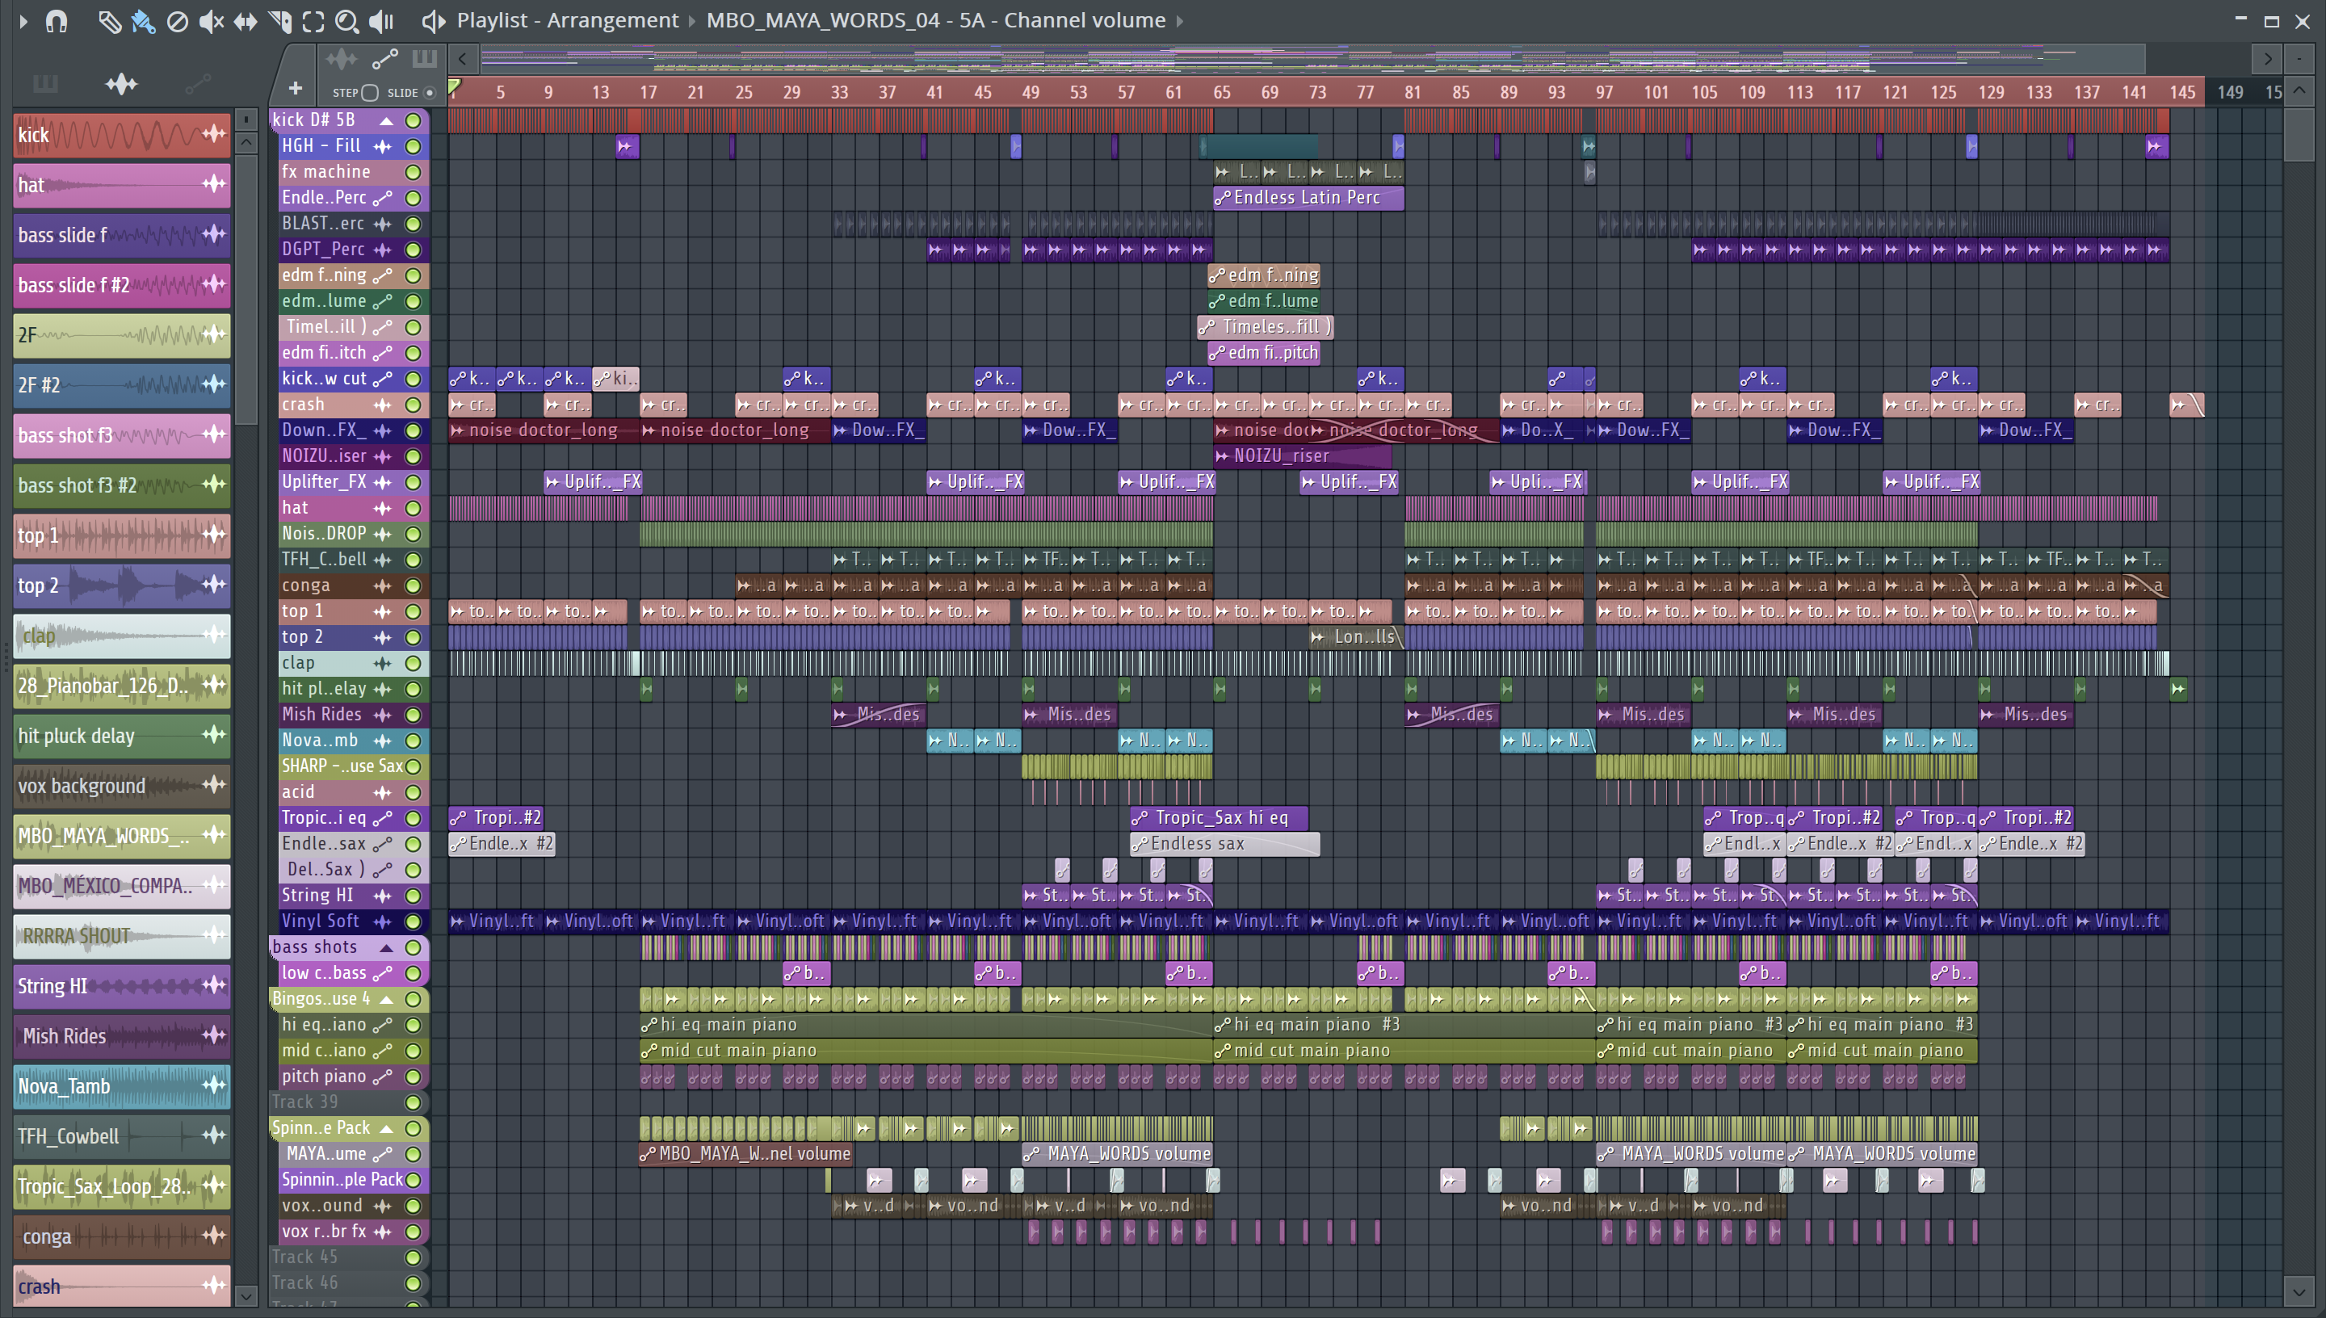
Task: Click waveform icon on String HI picker item
Action: pyautogui.click(x=213, y=985)
